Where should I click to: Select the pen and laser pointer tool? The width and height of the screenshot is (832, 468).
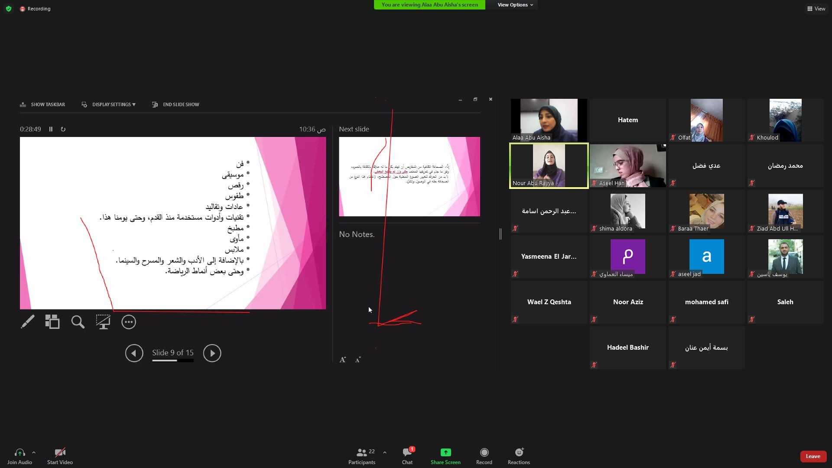click(28, 322)
